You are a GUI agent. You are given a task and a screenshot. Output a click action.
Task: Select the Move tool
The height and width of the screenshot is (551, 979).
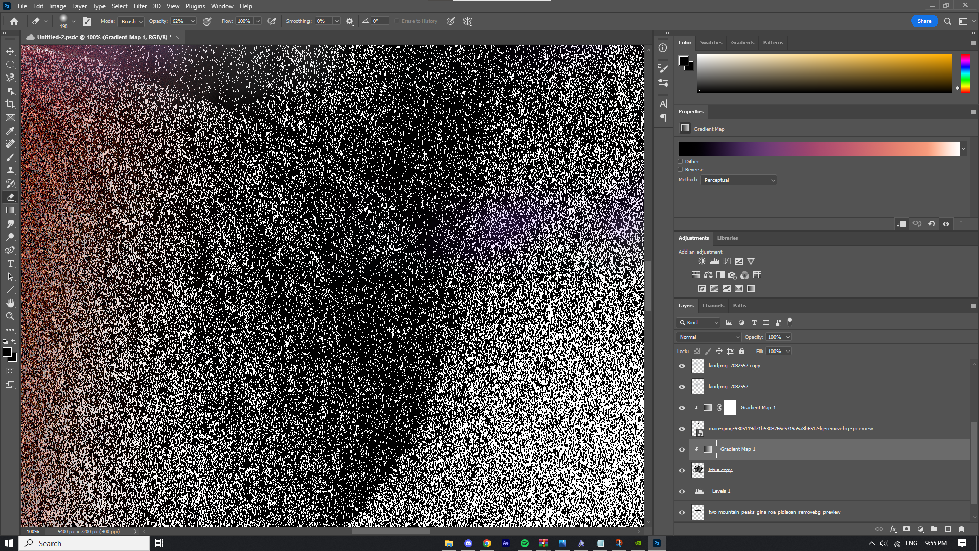point(10,51)
